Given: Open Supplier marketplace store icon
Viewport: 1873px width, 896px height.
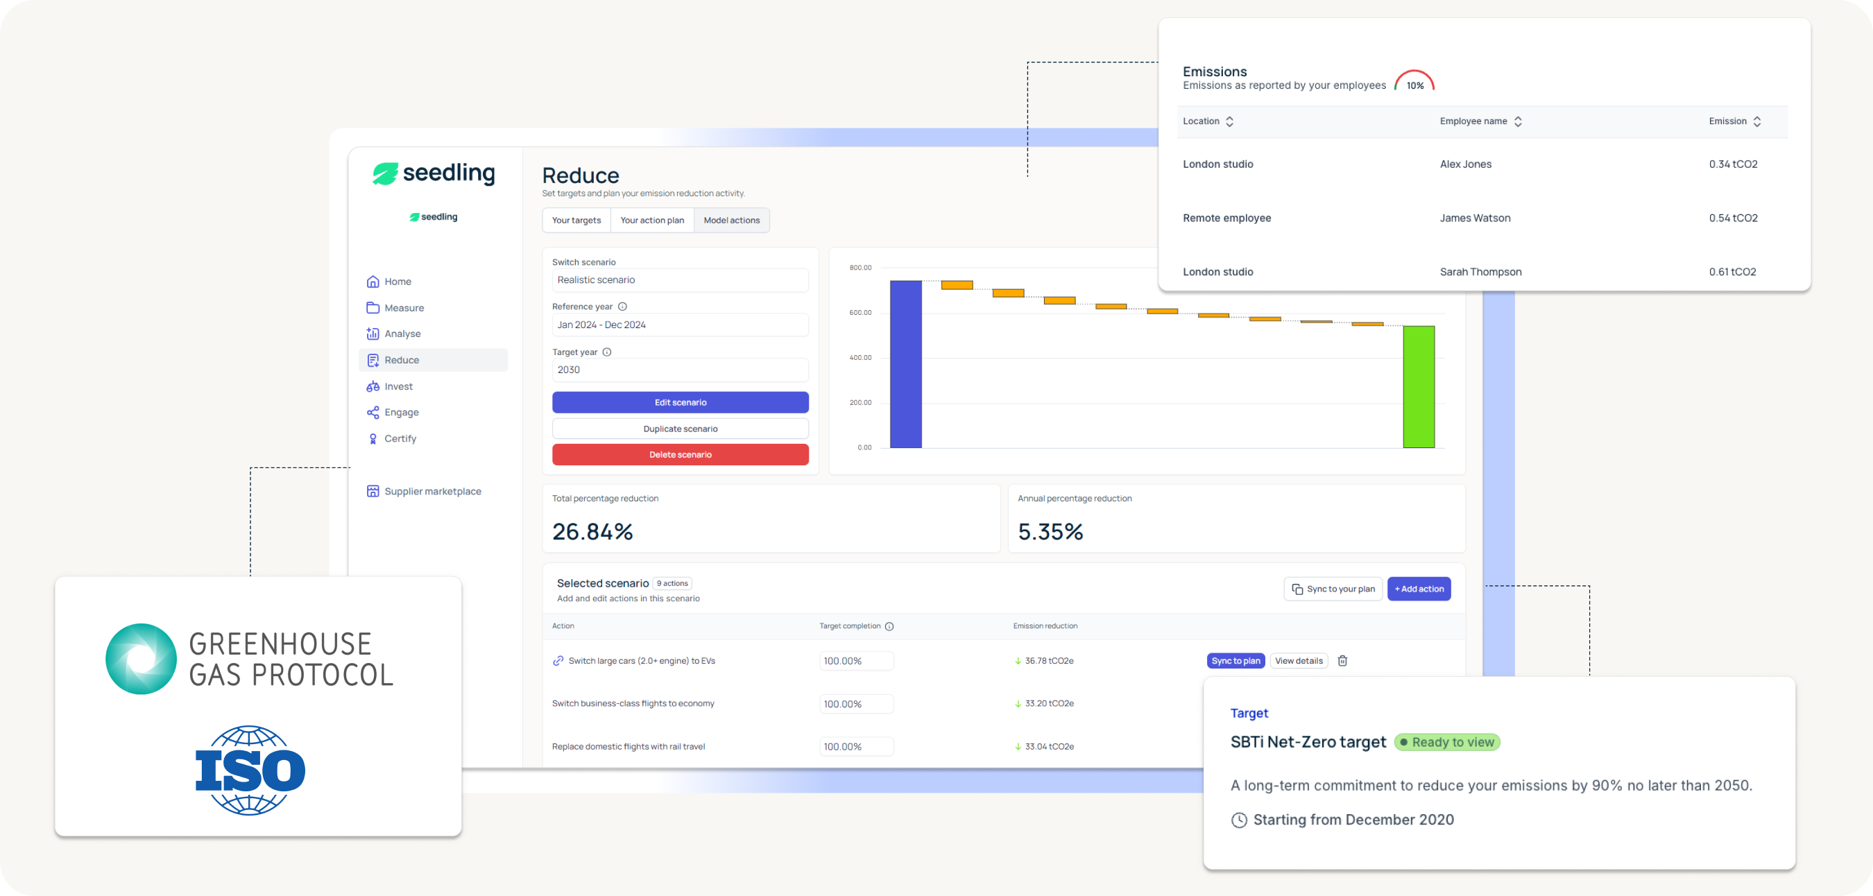Looking at the screenshot, I should point(373,491).
